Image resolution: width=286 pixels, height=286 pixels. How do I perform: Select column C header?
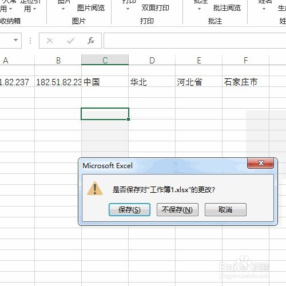(105, 60)
